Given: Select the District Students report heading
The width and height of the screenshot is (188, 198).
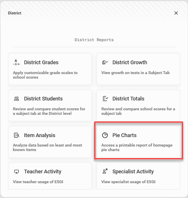Looking at the screenshot, I should coord(43,99).
